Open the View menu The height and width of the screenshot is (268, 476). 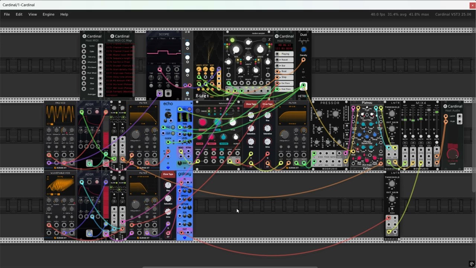click(x=32, y=14)
